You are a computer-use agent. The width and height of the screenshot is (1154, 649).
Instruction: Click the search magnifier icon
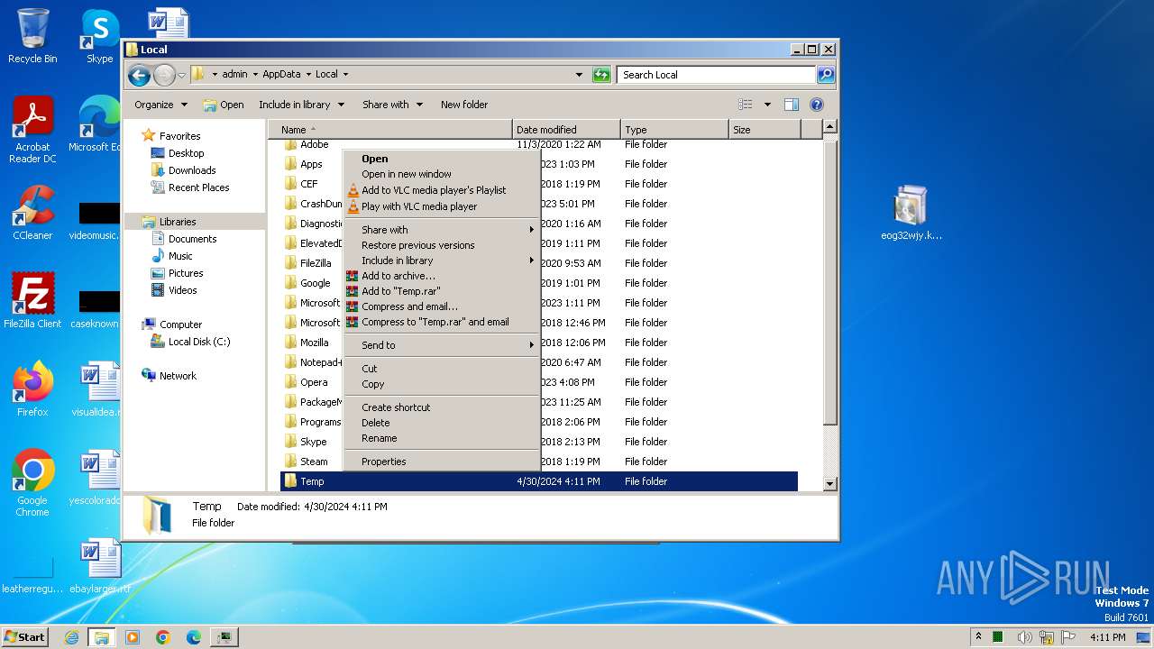click(x=825, y=75)
